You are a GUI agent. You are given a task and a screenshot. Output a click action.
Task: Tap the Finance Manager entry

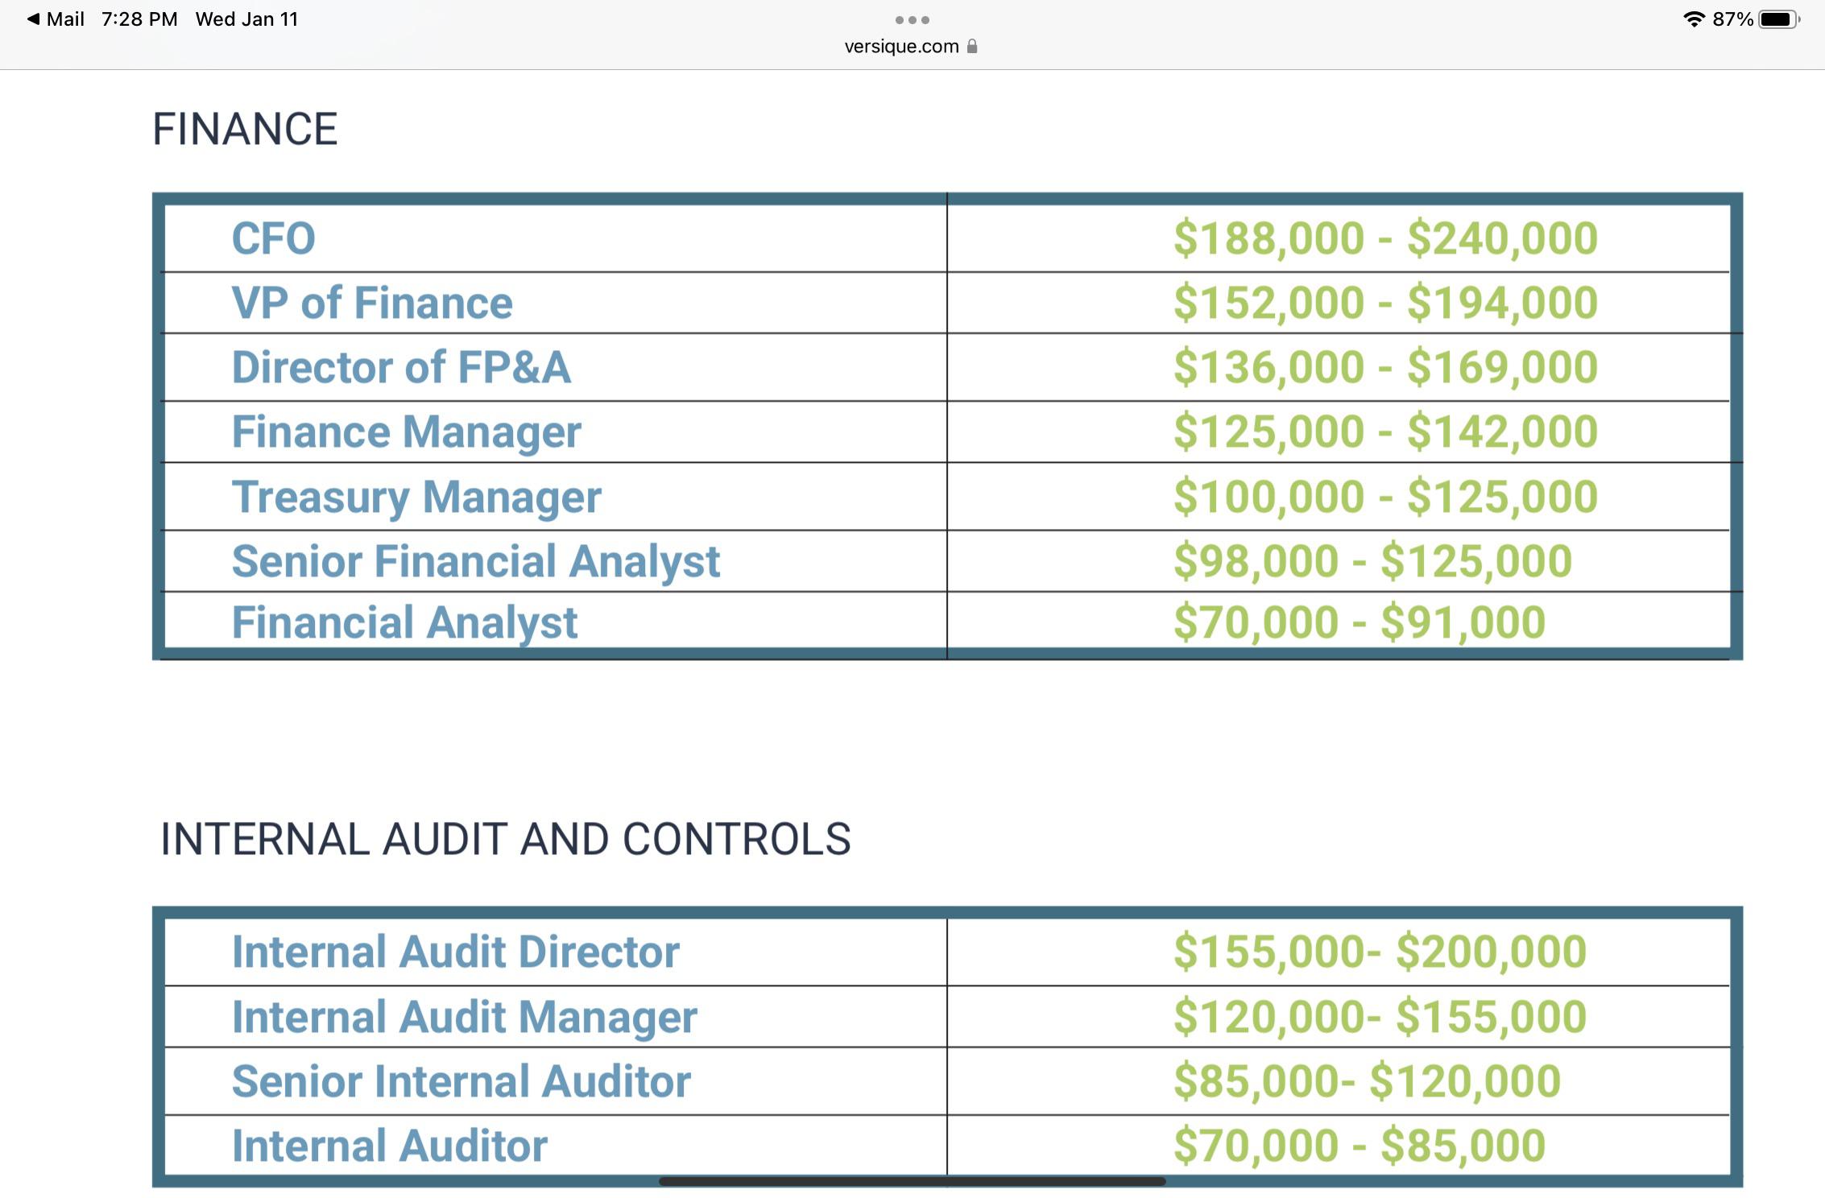pos(406,431)
